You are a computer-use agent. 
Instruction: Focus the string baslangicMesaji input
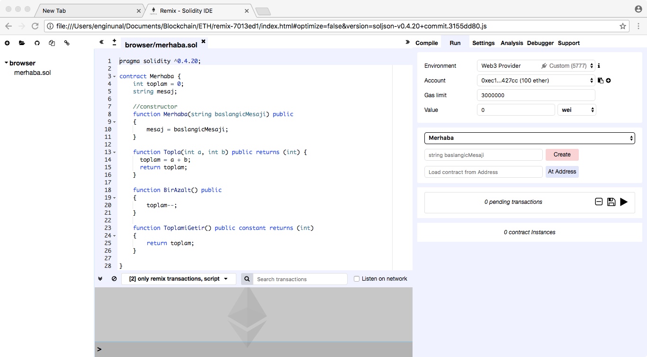[484, 155]
